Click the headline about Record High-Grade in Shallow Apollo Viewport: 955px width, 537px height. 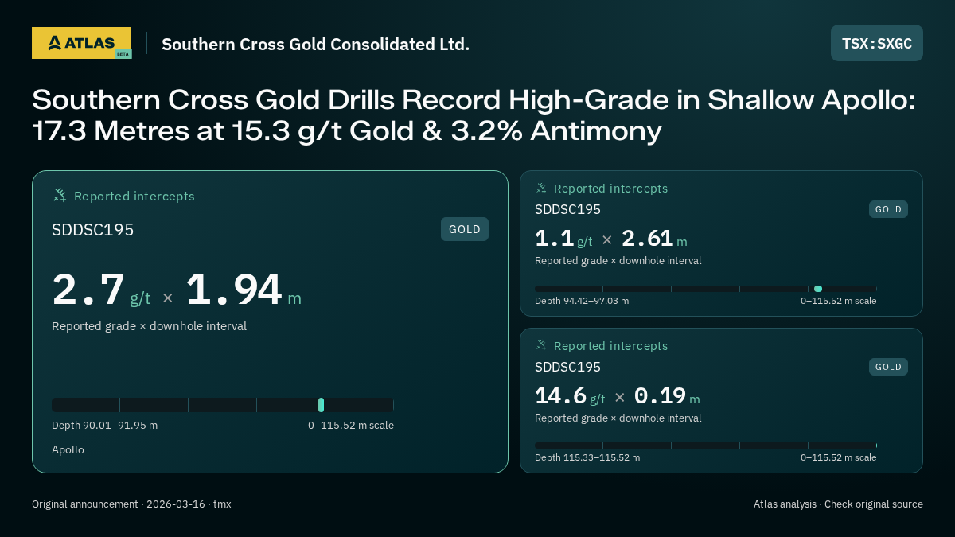tap(474, 115)
